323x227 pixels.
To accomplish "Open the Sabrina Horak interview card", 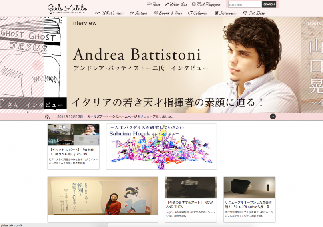I will (161, 147).
